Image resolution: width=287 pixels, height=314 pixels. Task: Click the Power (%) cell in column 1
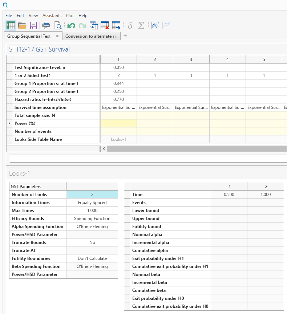[x=118, y=123]
